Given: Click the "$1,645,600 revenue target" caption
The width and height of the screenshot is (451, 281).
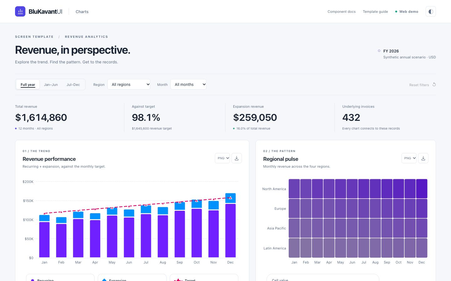Looking at the screenshot, I should (x=152, y=129).
